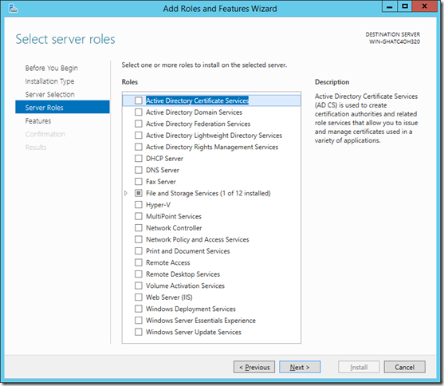Select 'Active Directory Certificate Services' role text
The height and width of the screenshot is (386, 444).
coord(197,100)
